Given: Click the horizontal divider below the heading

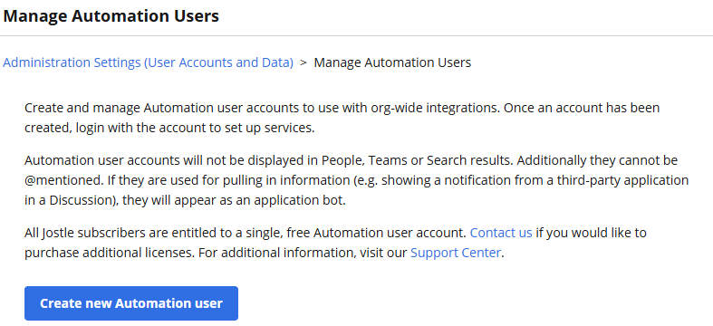Looking at the screenshot, I should tap(357, 35).
